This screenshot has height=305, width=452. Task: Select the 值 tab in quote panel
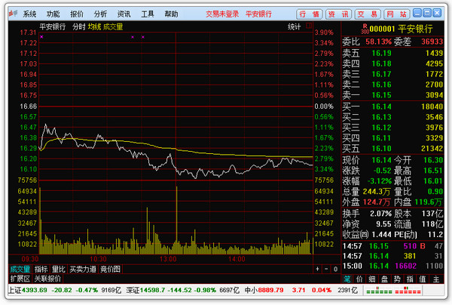click(x=423, y=279)
